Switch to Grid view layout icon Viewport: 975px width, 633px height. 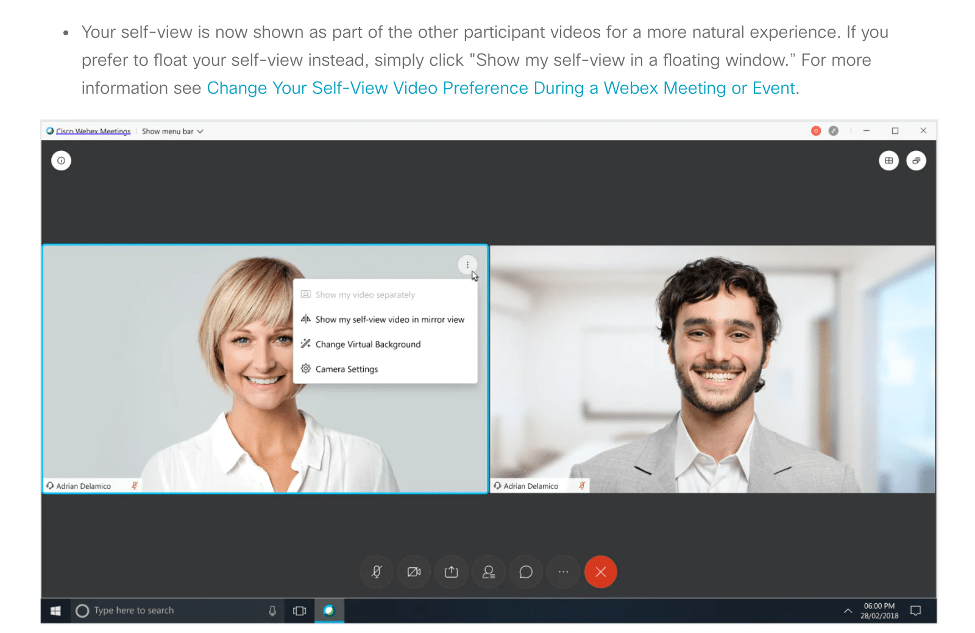pos(888,160)
